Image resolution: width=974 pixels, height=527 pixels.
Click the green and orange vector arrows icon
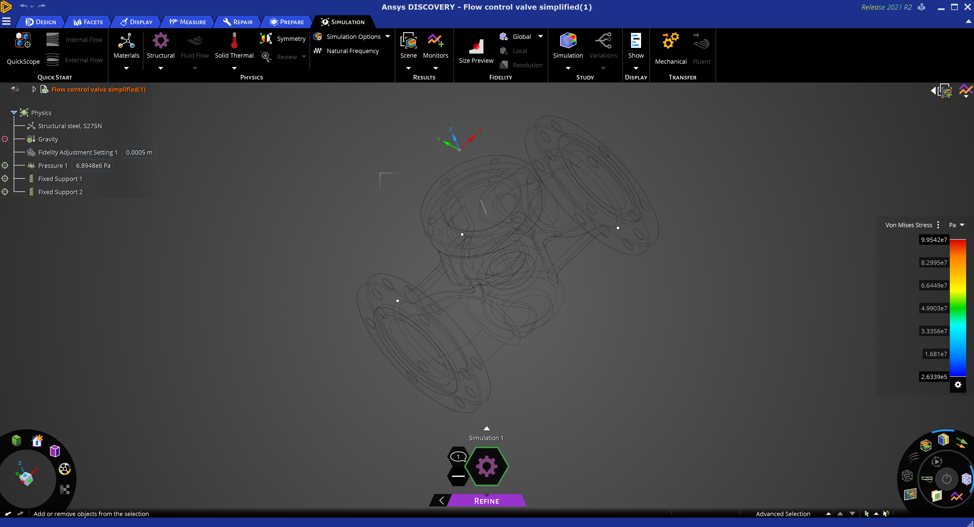tap(962, 443)
